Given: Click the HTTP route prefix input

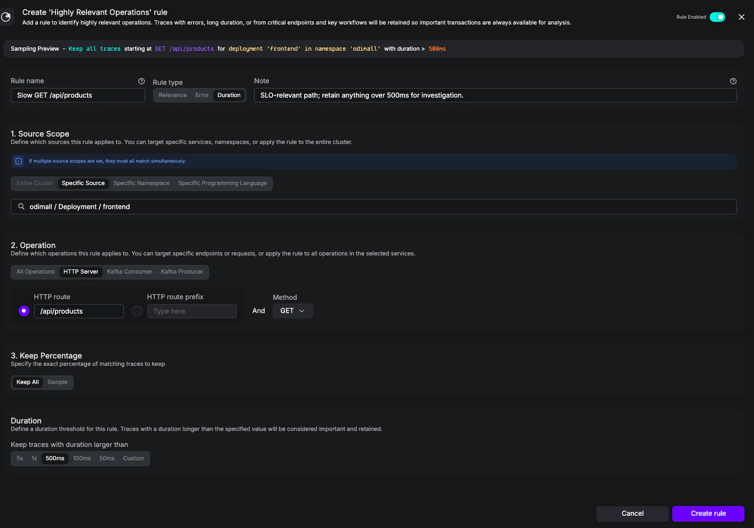Looking at the screenshot, I should tap(192, 311).
